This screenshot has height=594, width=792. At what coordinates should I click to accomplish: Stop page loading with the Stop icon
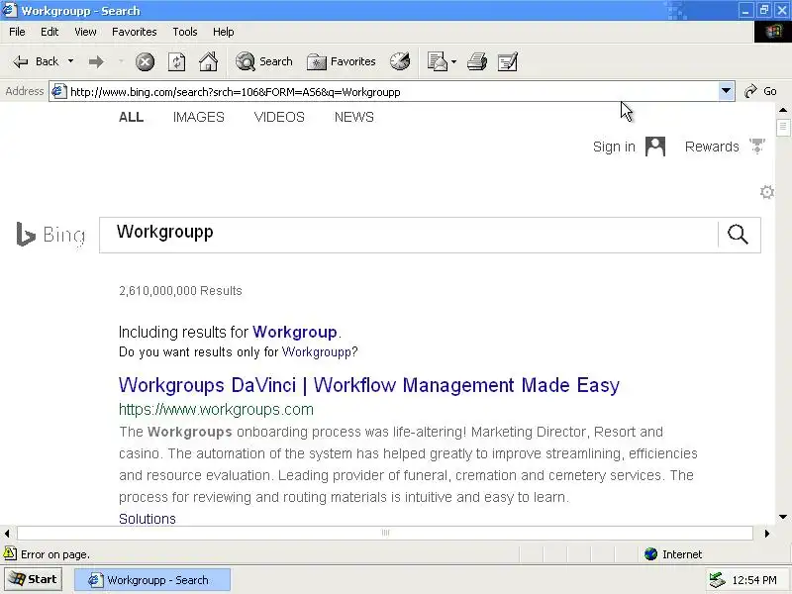pyautogui.click(x=145, y=62)
